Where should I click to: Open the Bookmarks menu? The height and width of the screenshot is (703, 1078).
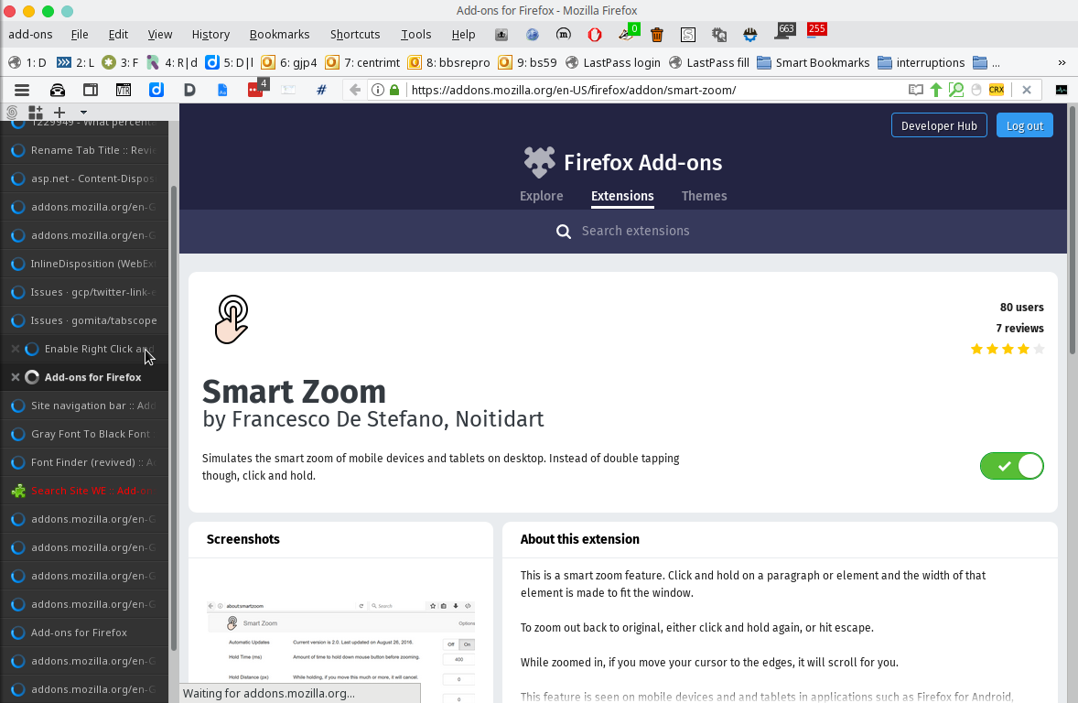click(x=279, y=35)
